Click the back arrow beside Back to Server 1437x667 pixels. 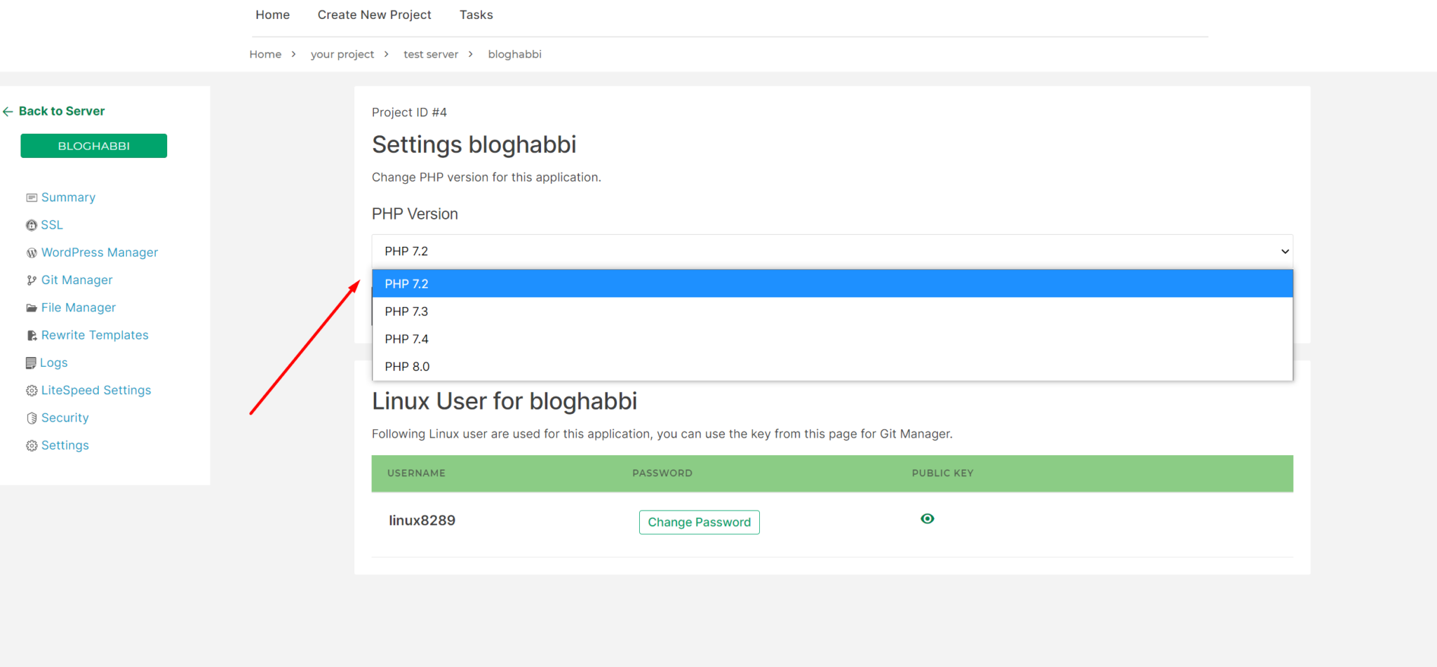pos(8,111)
